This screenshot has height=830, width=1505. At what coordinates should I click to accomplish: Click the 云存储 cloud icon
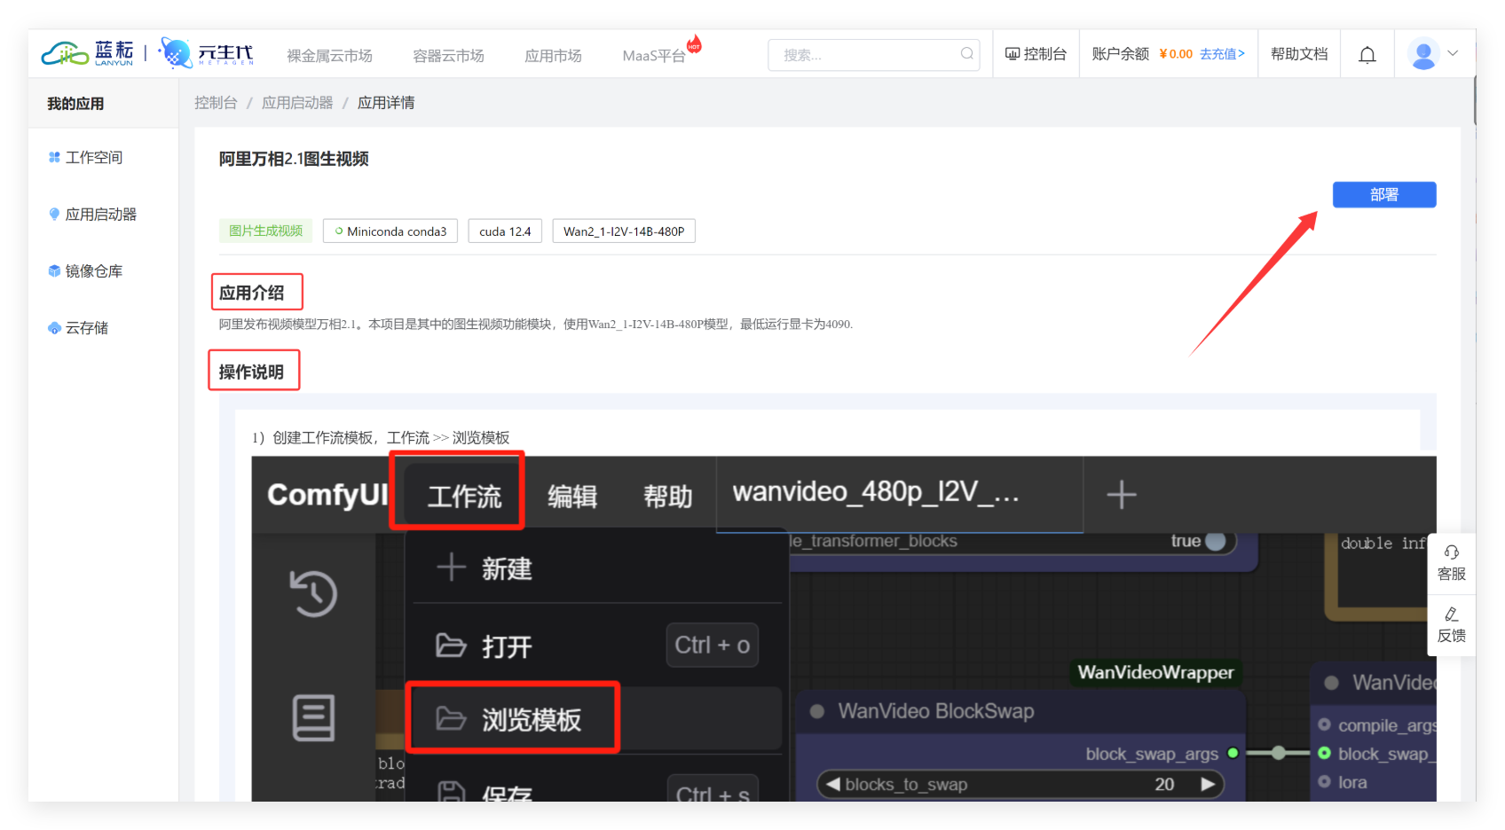tap(54, 327)
